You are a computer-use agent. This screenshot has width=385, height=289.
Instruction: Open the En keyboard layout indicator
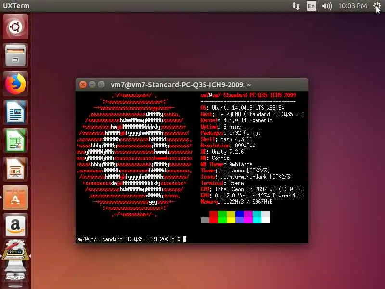pyautogui.click(x=311, y=6)
